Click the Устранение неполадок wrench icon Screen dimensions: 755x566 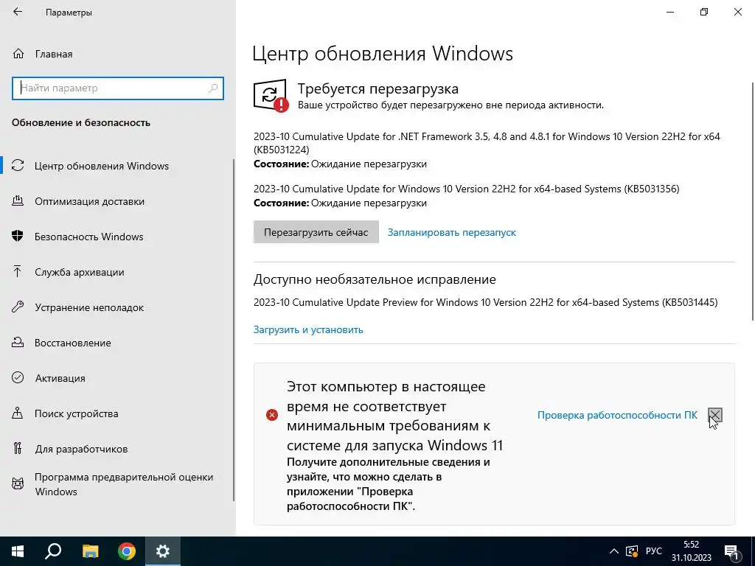[18, 307]
